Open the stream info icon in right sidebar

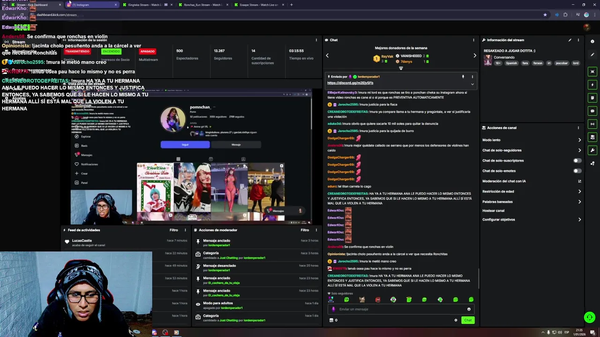point(592,42)
